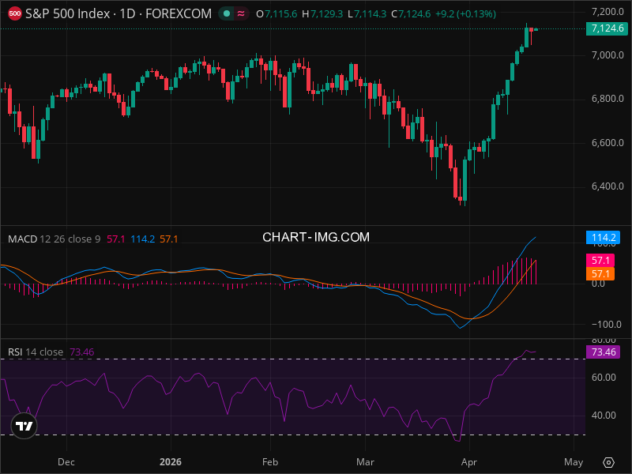Viewport: 632px width, 474px height.
Task: Click the red S&P 500 symbol logo
Action: click(x=15, y=13)
